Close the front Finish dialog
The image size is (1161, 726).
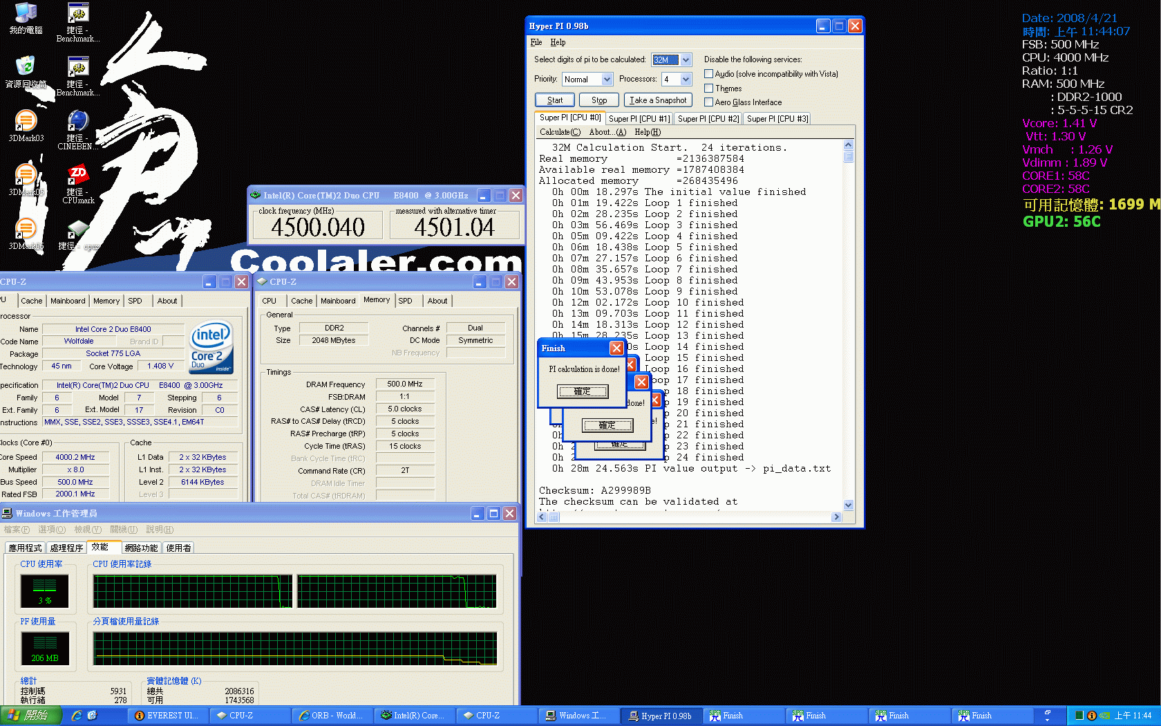[x=616, y=348]
